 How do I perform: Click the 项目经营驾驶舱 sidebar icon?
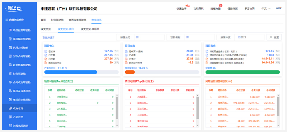10,30
